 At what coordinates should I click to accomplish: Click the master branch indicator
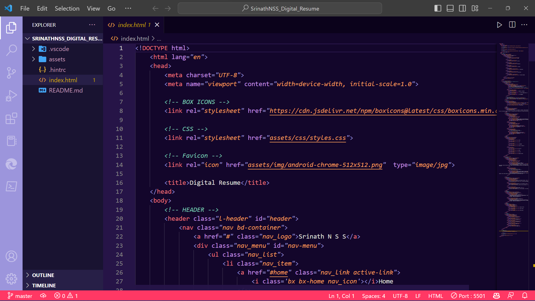[x=20, y=296]
